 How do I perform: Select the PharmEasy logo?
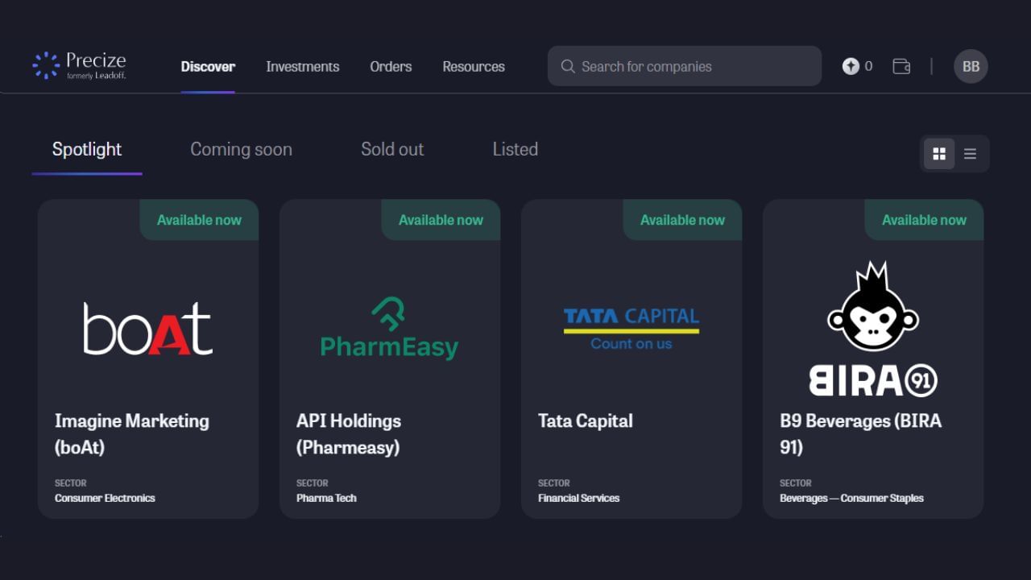(x=389, y=326)
